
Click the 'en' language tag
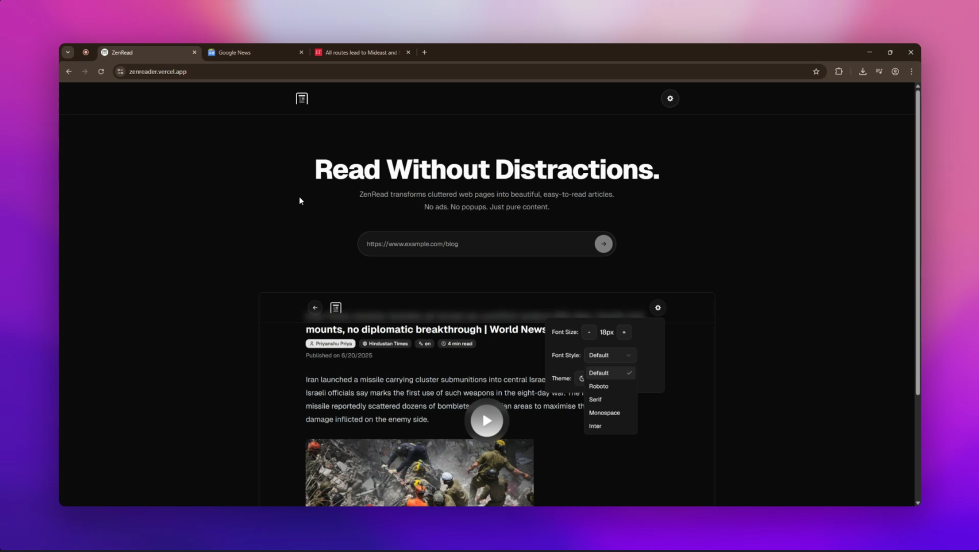424,343
